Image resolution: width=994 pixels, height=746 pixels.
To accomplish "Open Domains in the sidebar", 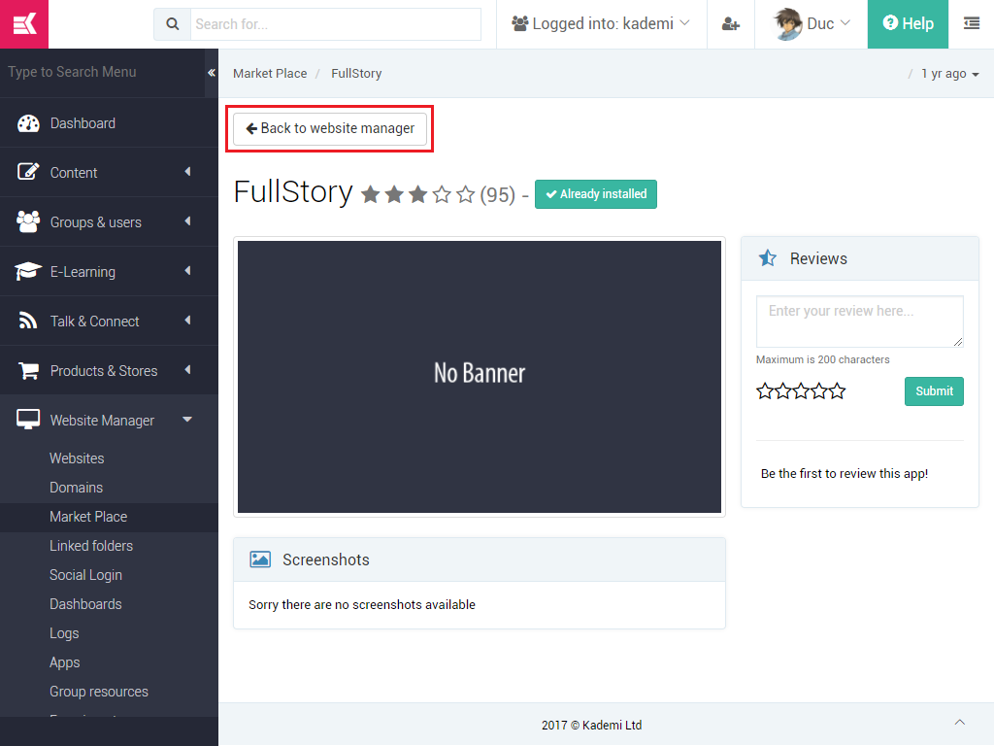I will click(76, 488).
